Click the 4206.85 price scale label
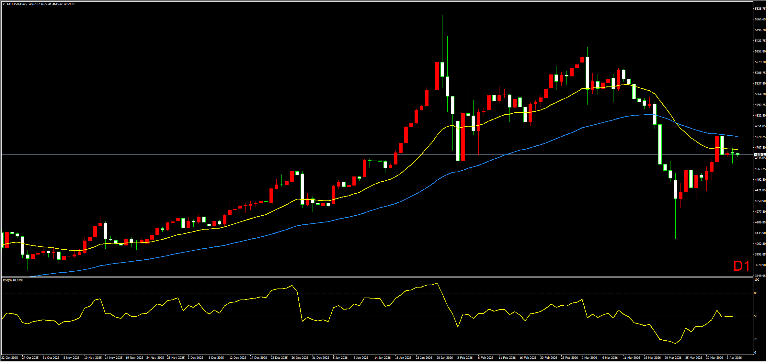766x362 pixels. pos(760,222)
